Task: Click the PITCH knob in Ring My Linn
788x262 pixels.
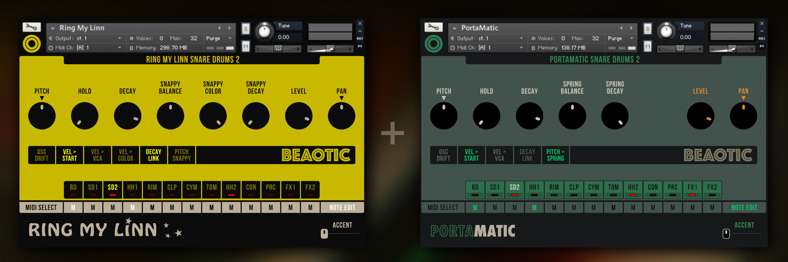Action: [42, 116]
